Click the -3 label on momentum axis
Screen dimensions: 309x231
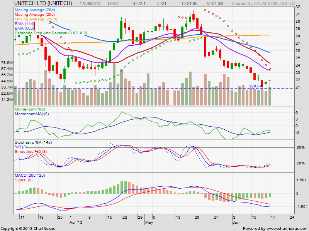297,132
